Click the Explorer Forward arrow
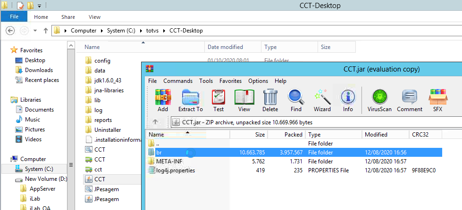This screenshot has height=210, width=462. tap(24, 31)
